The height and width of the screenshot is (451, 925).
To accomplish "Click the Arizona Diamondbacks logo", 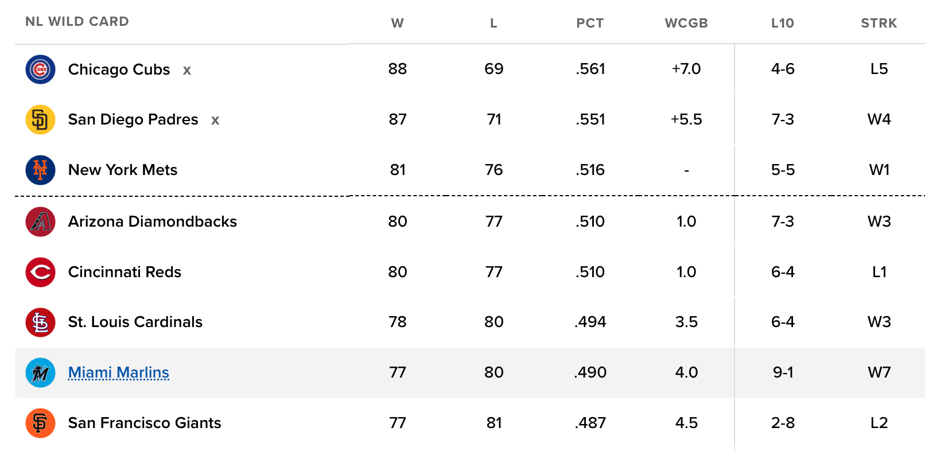I will tap(40, 221).
